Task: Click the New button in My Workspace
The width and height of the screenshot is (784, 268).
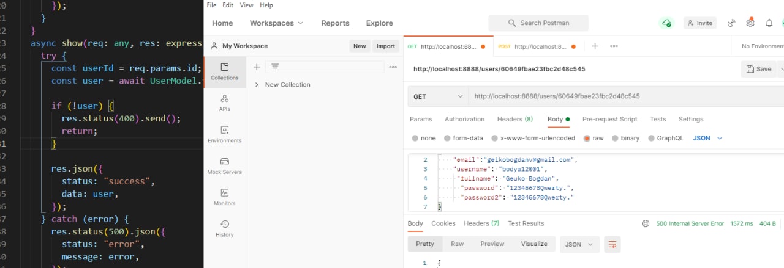Action: [360, 46]
